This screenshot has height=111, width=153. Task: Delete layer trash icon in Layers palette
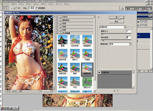148,71
